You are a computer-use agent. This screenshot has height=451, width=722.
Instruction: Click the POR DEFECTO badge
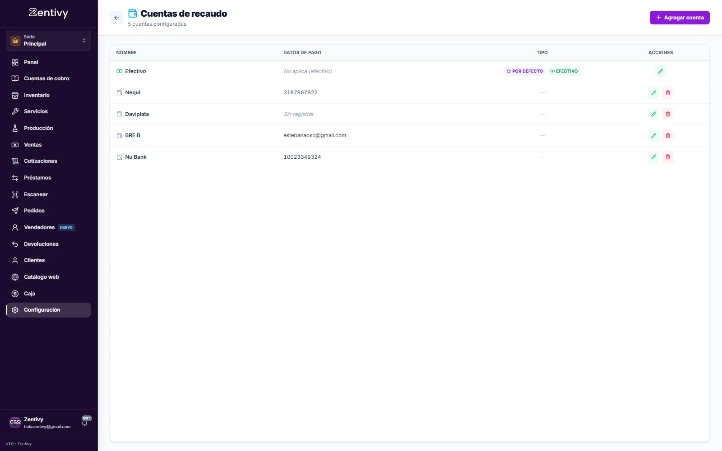[x=525, y=71]
